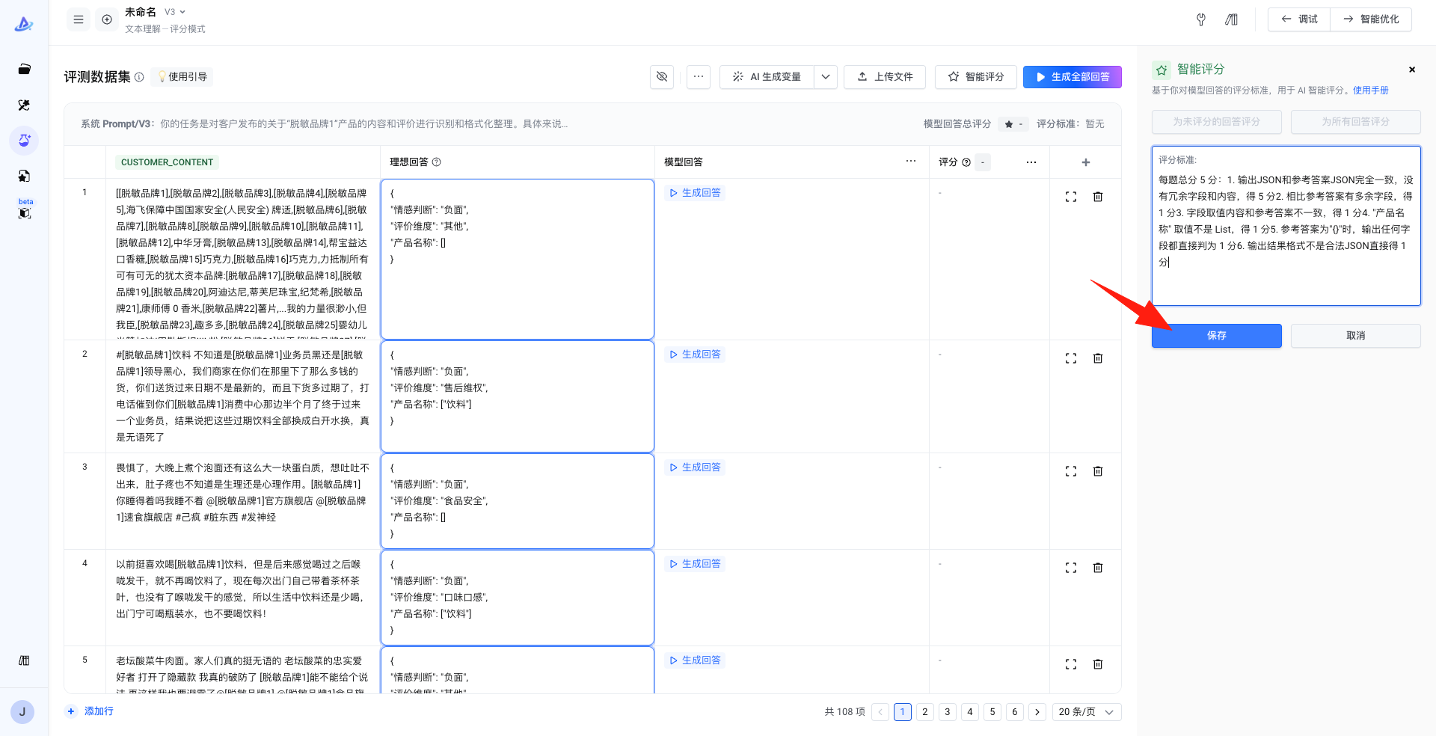
Task: Click the hamburger menu icon in header
Action: [79, 19]
